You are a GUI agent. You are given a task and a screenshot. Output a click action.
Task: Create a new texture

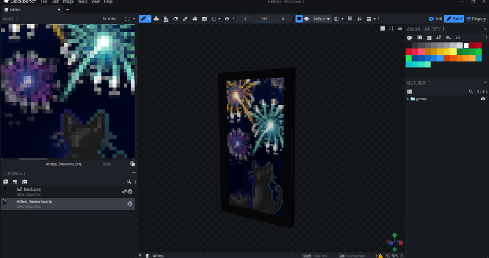(5, 182)
